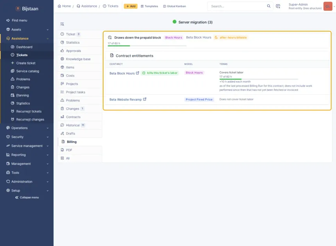The width and height of the screenshot is (336, 246).
Task: Open the saved searches bookmark icon
Action: (x=278, y=6)
